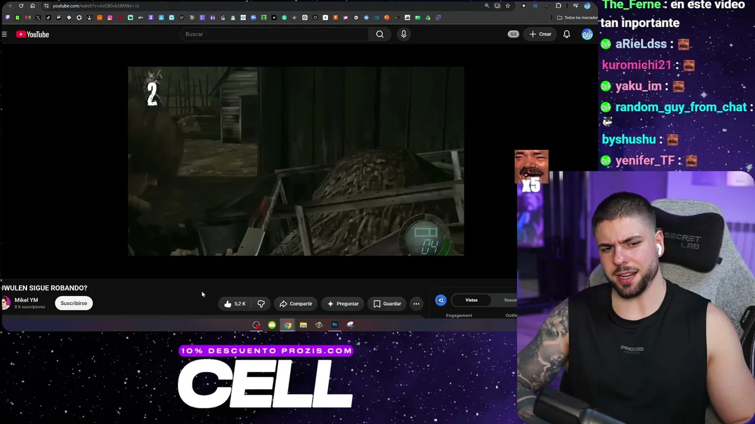755x424 pixels.
Task: View site information for youtube.com
Action: 47,6
